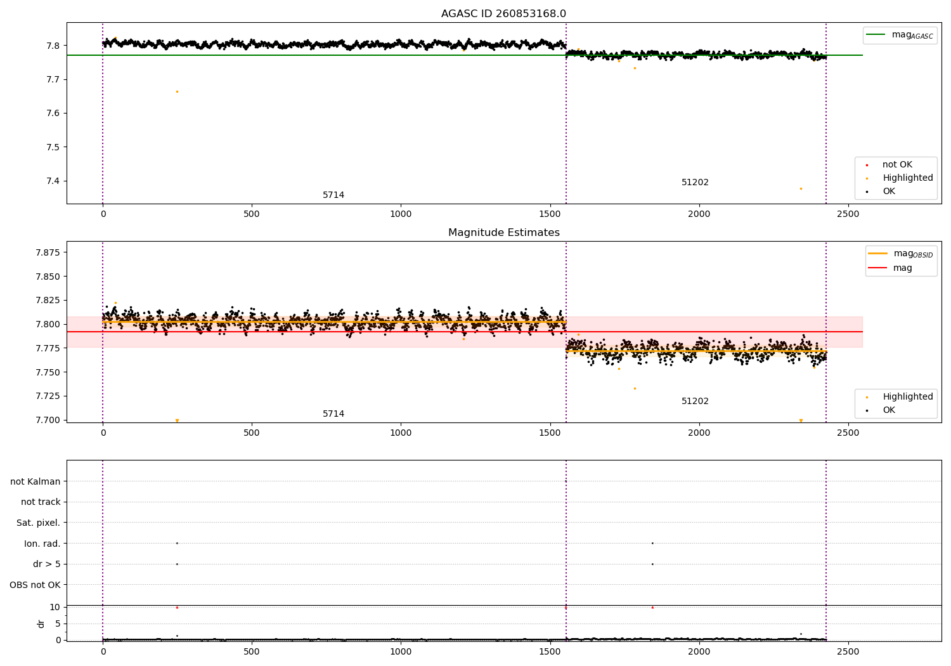Click the "1000" x-tick under the middle plot
The height and width of the screenshot is (666, 951).
click(401, 433)
